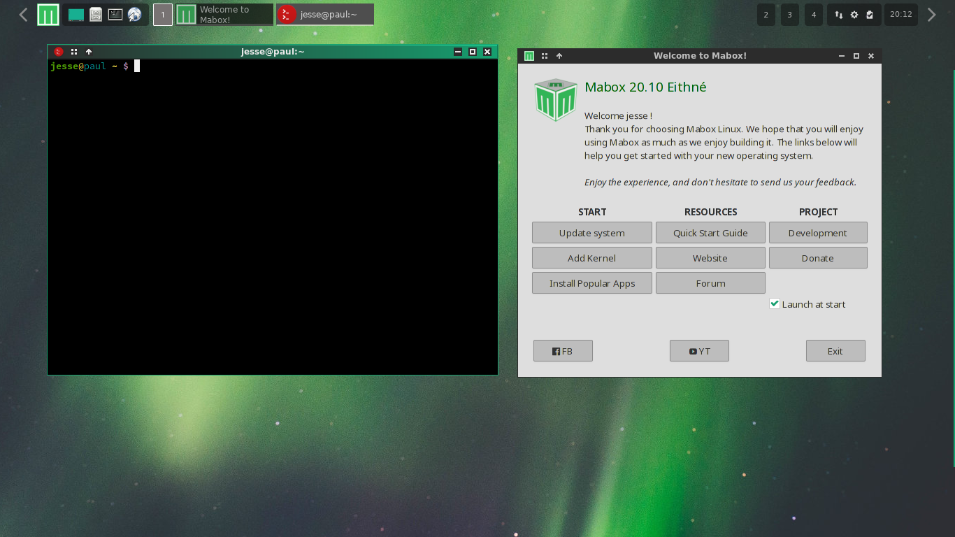Screen dimensions: 955x537
Task: Click the up-arrow icon in terminal titlebar
Action: 89,52
